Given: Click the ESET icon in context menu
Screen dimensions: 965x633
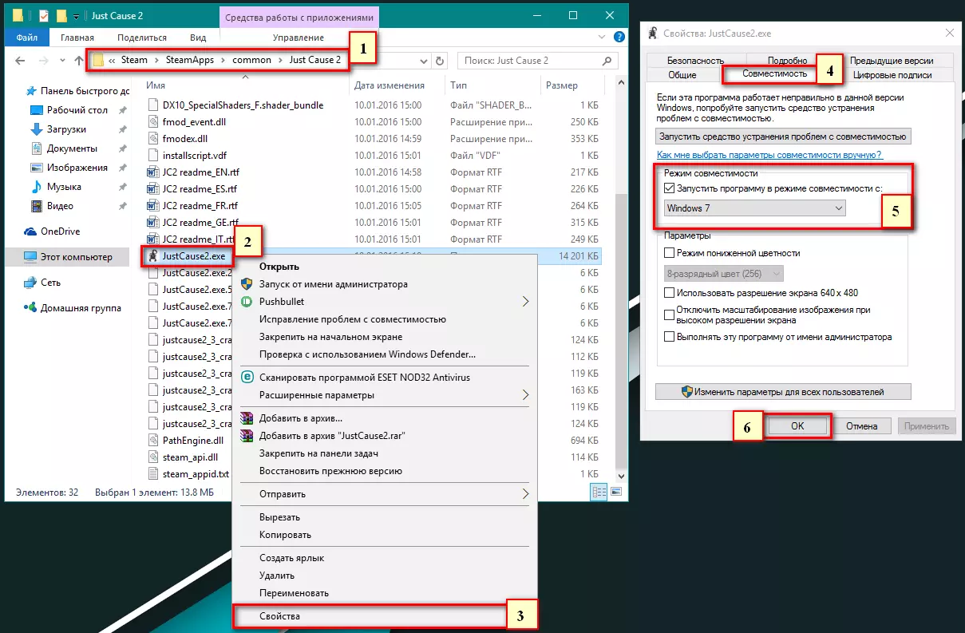Looking at the screenshot, I should click(x=247, y=377).
